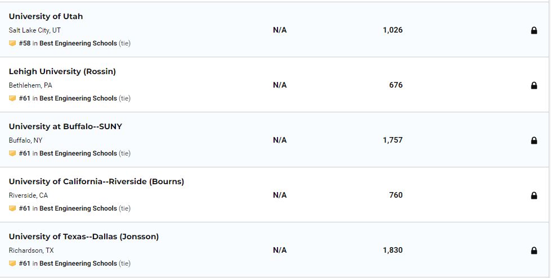Click the ranking badge icon under Texas--Dallas
This screenshot has height=278, width=551.
(x=12, y=263)
